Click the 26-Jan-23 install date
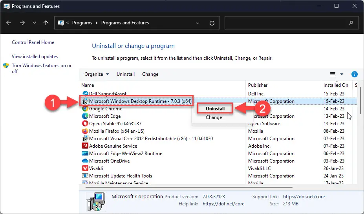 pos(334,168)
